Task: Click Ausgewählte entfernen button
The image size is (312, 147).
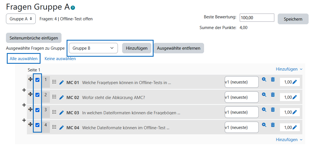Action: (x=179, y=48)
